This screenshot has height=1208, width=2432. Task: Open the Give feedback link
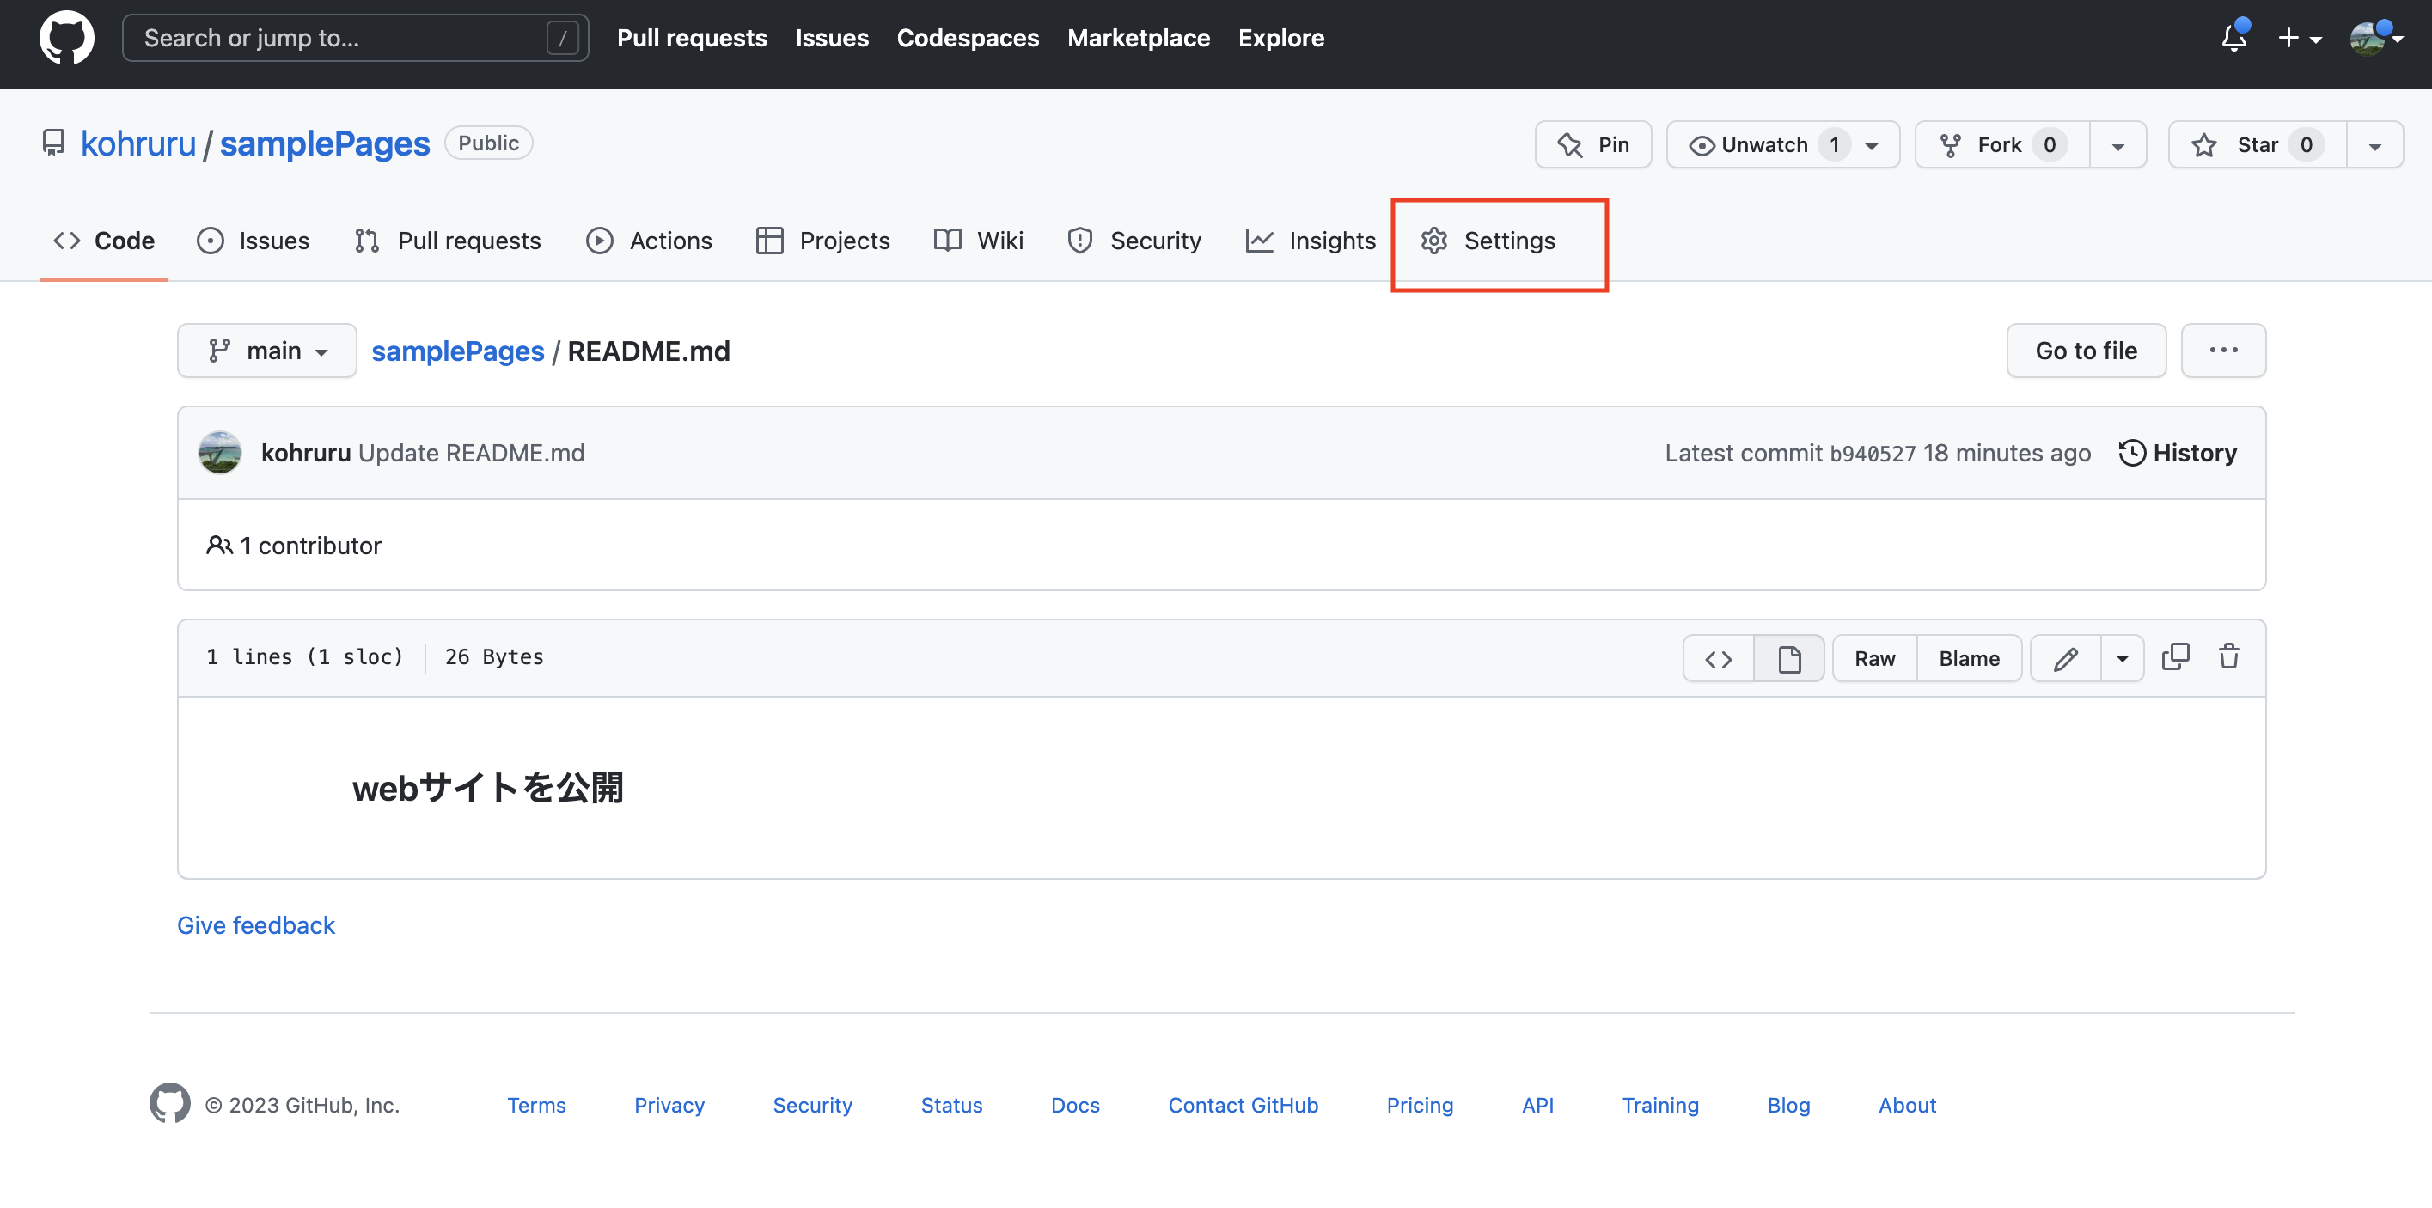(256, 924)
